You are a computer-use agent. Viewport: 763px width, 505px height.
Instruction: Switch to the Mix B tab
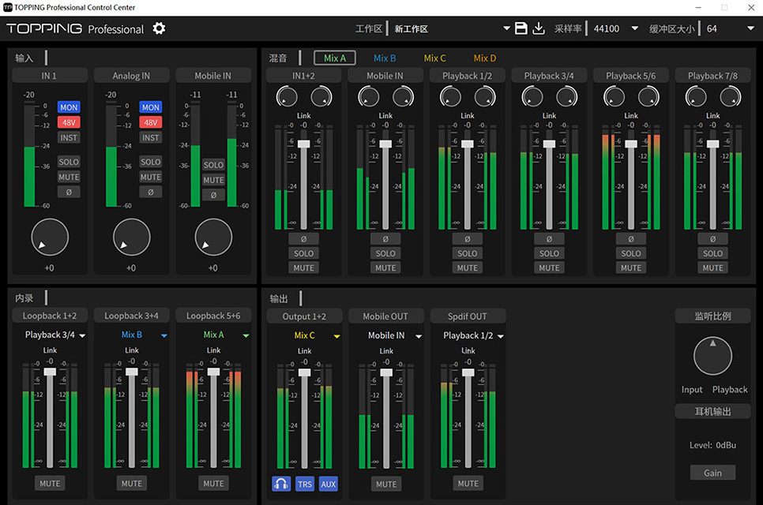pyautogui.click(x=384, y=58)
